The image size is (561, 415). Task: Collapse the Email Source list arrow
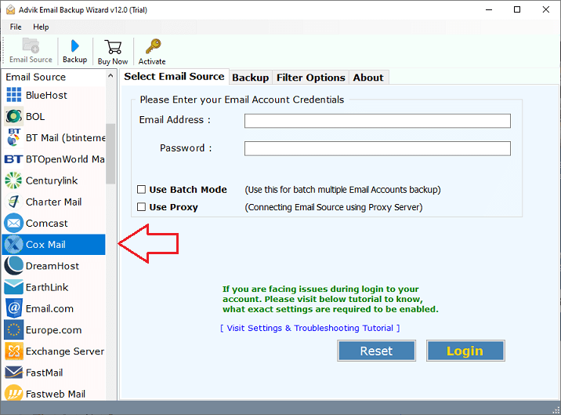pos(110,76)
